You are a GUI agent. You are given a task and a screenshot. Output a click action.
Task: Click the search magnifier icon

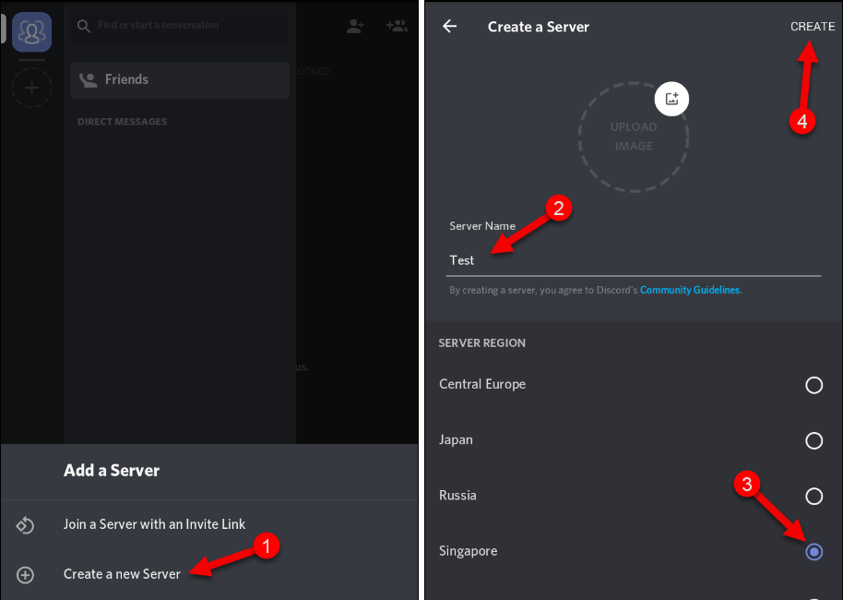(x=83, y=25)
